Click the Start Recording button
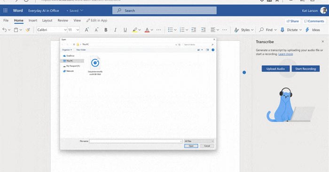329x172 pixels. coord(305,69)
